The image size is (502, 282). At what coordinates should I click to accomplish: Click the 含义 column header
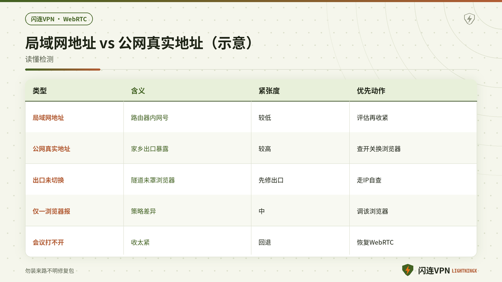138,91
